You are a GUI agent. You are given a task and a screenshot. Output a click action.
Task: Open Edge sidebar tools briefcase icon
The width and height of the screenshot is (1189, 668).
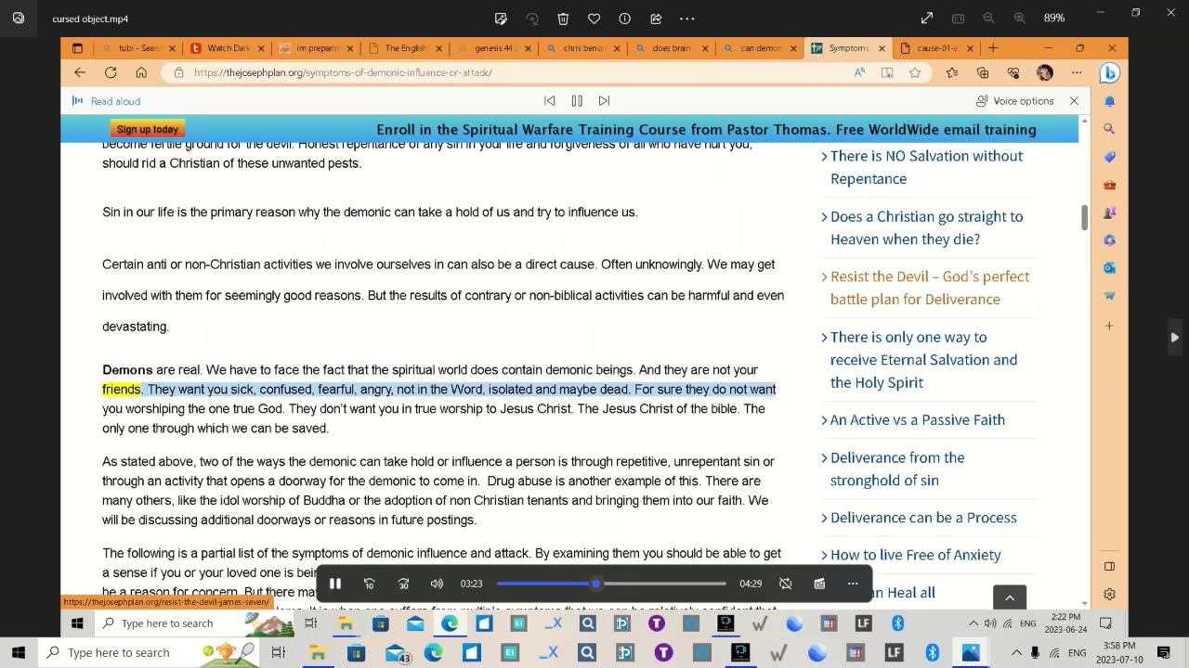pyautogui.click(x=1109, y=185)
